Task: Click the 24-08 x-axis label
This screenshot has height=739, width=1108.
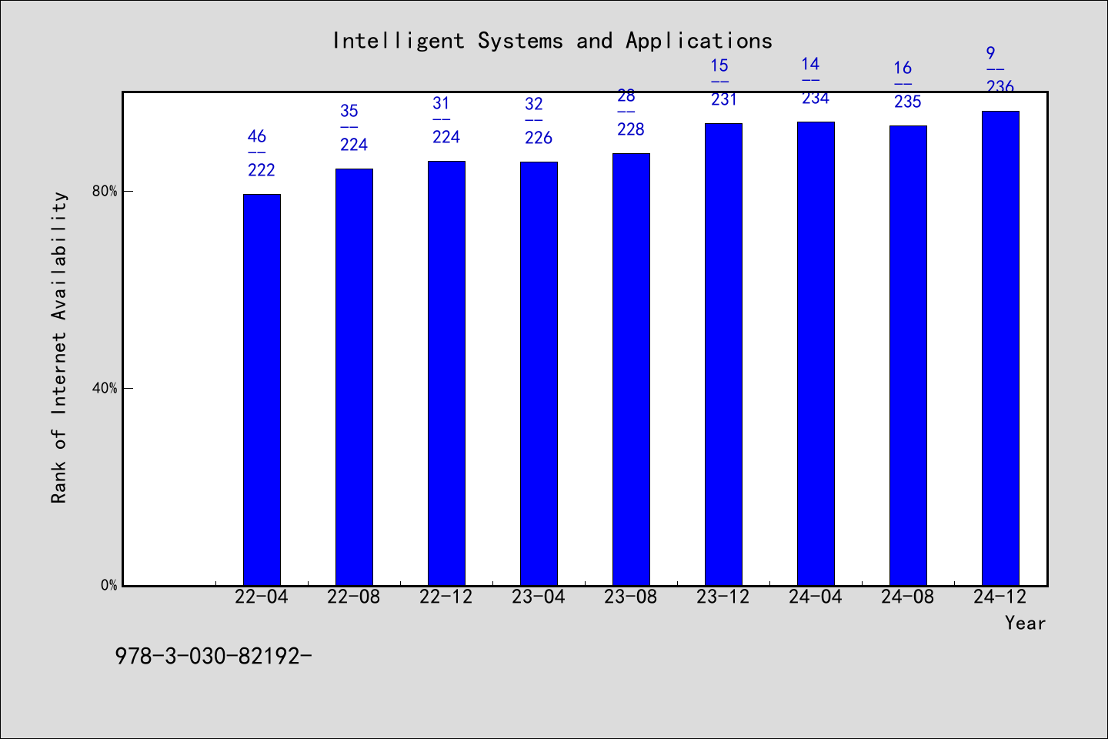Action: tap(908, 597)
